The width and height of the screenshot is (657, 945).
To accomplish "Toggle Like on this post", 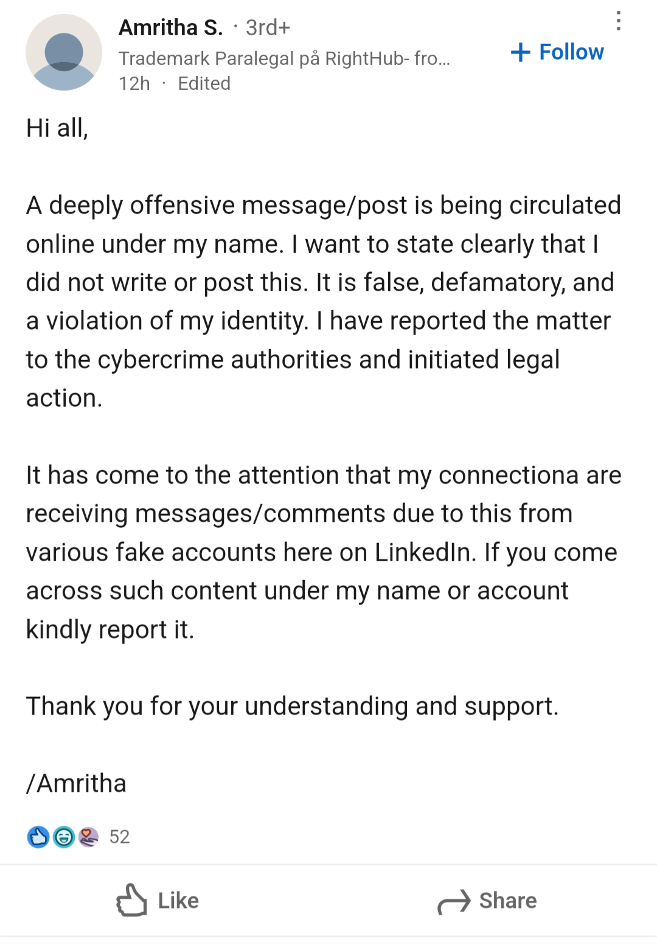I will click(x=158, y=901).
